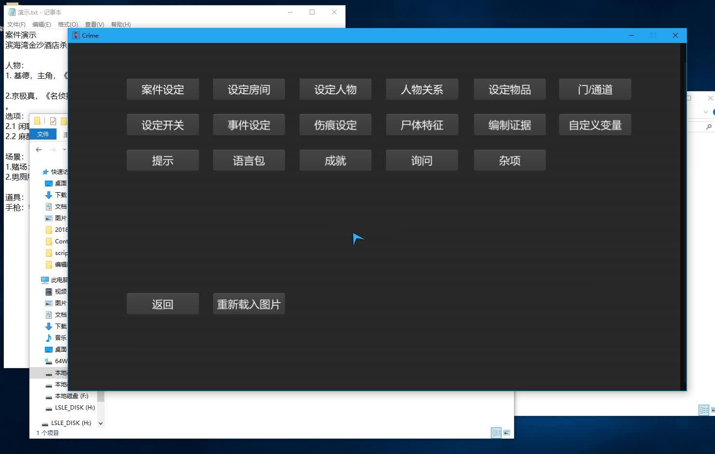Open the 文件(F) menu in Notepad
This screenshot has width=715, height=454.
16,25
